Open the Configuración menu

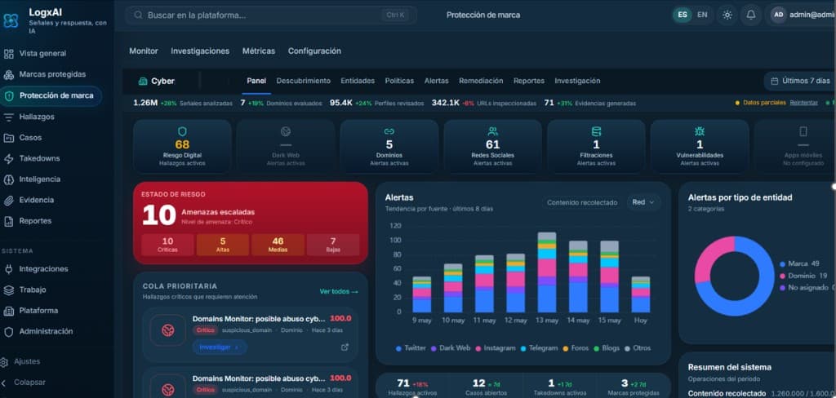314,51
